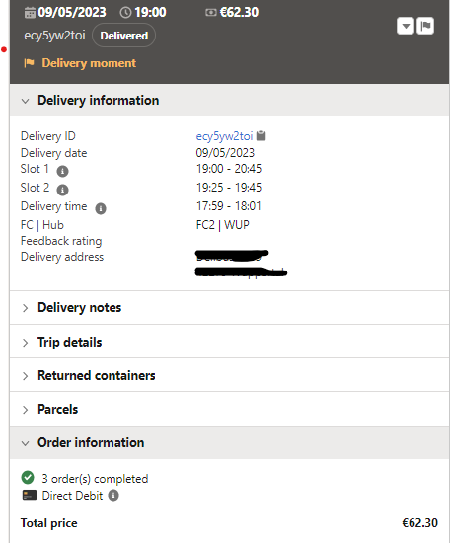Expand the Delivery notes section
The height and width of the screenshot is (543, 450).
coord(230,307)
